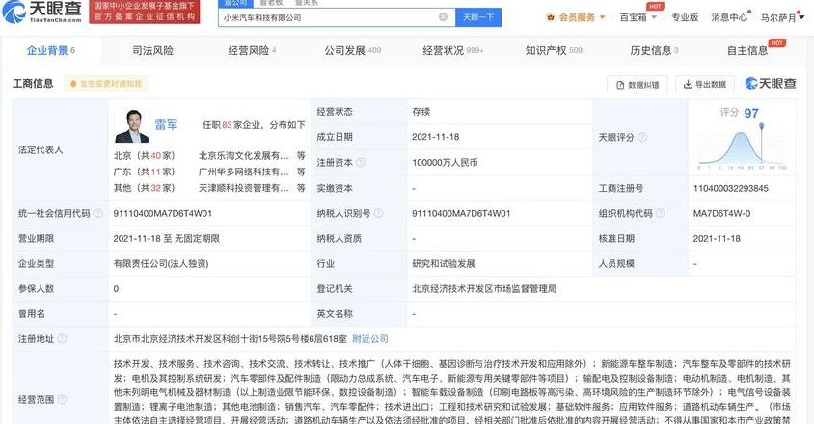This screenshot has height=424, width=814.
Task: Open the 北京乐淘文化发展有... company link
Action: point(243,156)
